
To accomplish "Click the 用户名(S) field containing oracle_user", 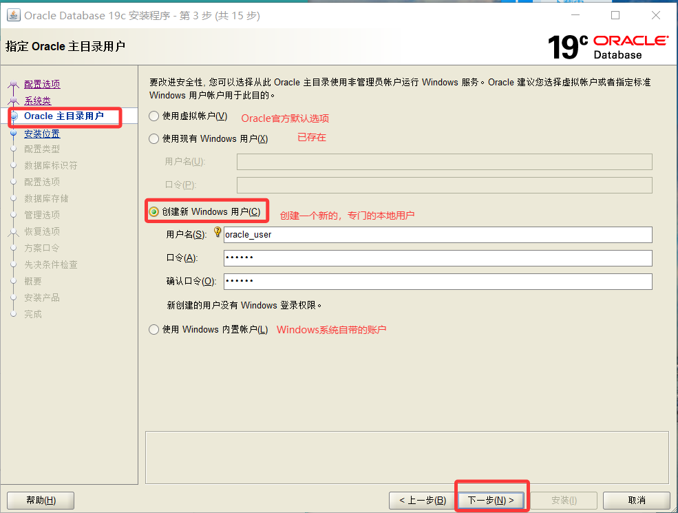I will pyautogui.click(x=438, y=234).
